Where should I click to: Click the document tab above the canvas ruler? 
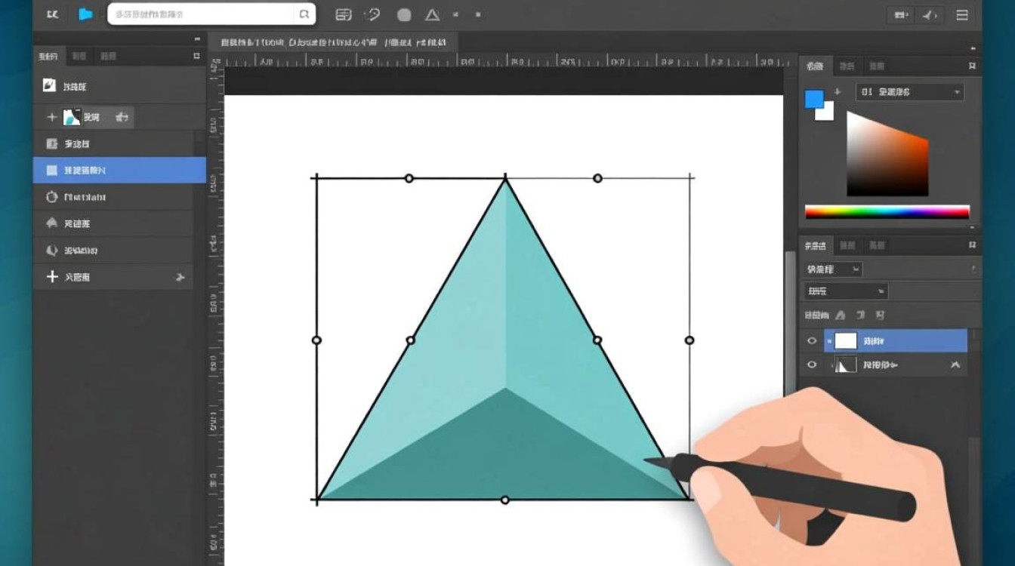click(x=332, y=43)
